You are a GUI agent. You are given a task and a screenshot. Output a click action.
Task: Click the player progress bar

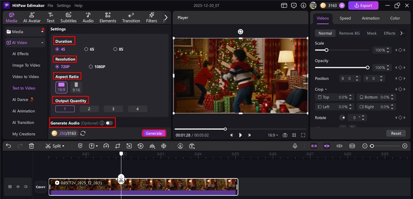click(240, 129)
